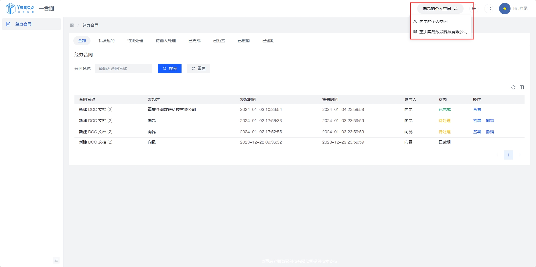Open the 已逾期 tab
Screen dimensions: 536x267
(268, 41)
